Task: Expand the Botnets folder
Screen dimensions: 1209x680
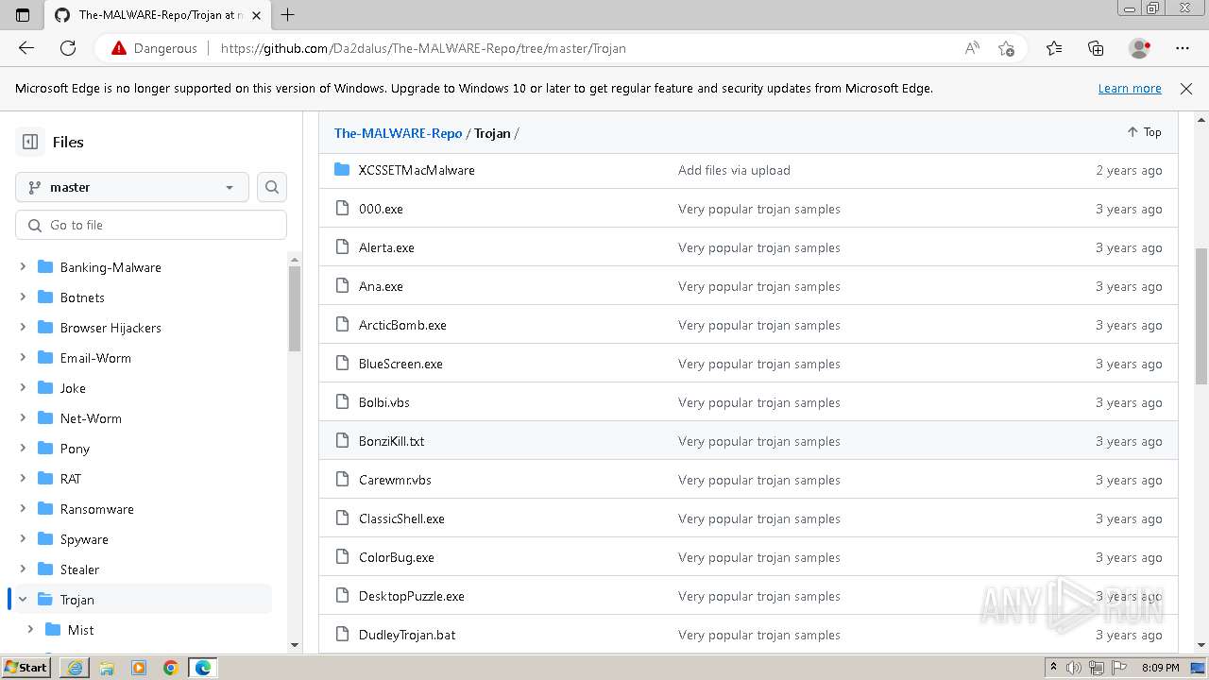Action: pyautogui.click(x=23, y=297)
